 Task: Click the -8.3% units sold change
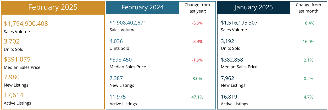pyautogui.click(x=197, y=41)
